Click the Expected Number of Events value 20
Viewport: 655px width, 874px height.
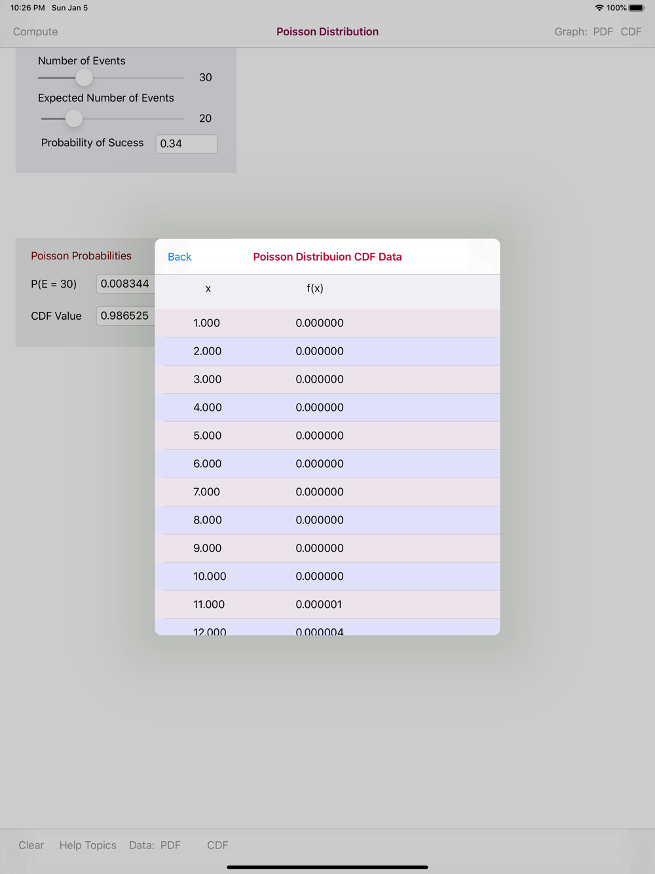pos(205,119)
